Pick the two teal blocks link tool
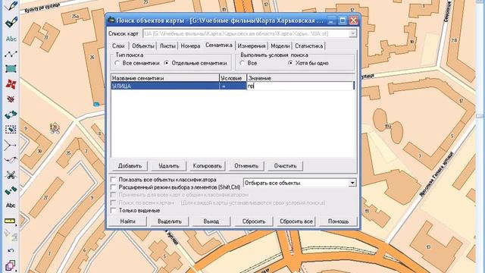The width and height of the screenshot is (485, 273). pyautogui.click(x=11, y=190)
